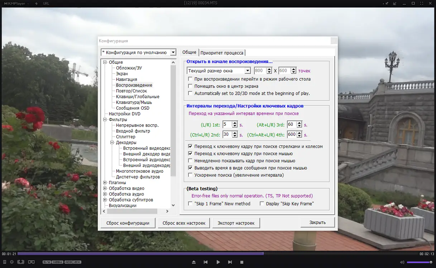Enable desktop mode on playback checkbox
The height and width of the screenshot is (268, 436).
191,79
